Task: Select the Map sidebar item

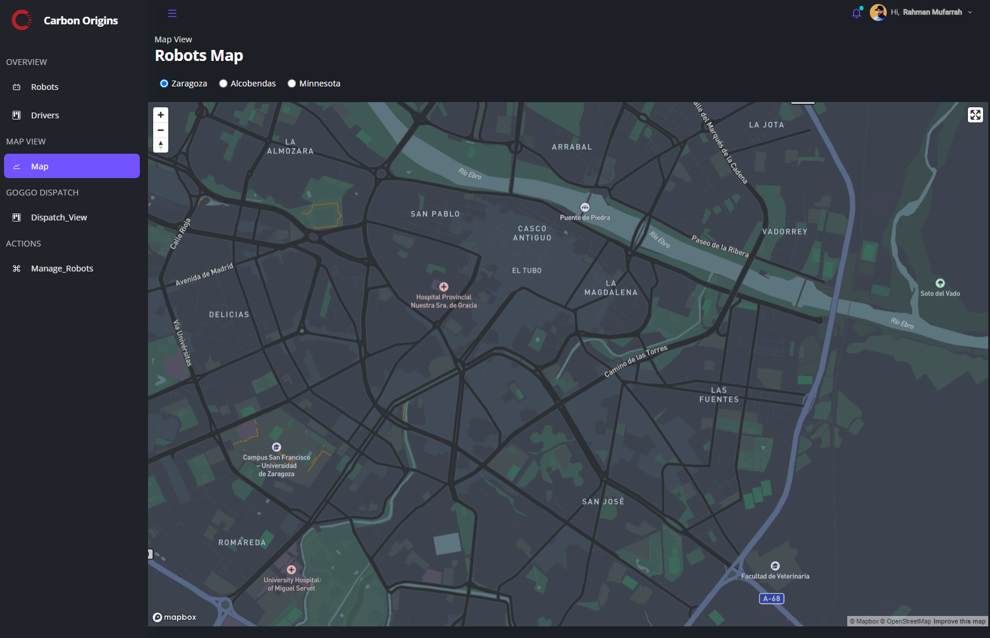Action: pos(39,166)
